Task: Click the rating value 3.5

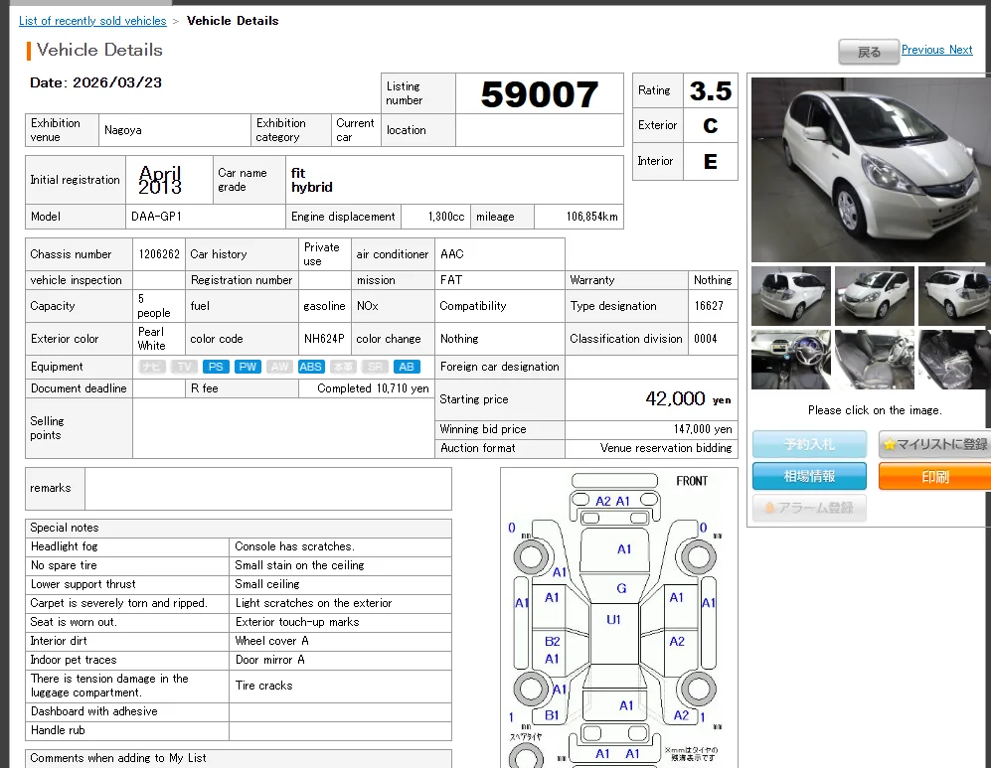Action: pyautogui.click(x=711, y=91)
